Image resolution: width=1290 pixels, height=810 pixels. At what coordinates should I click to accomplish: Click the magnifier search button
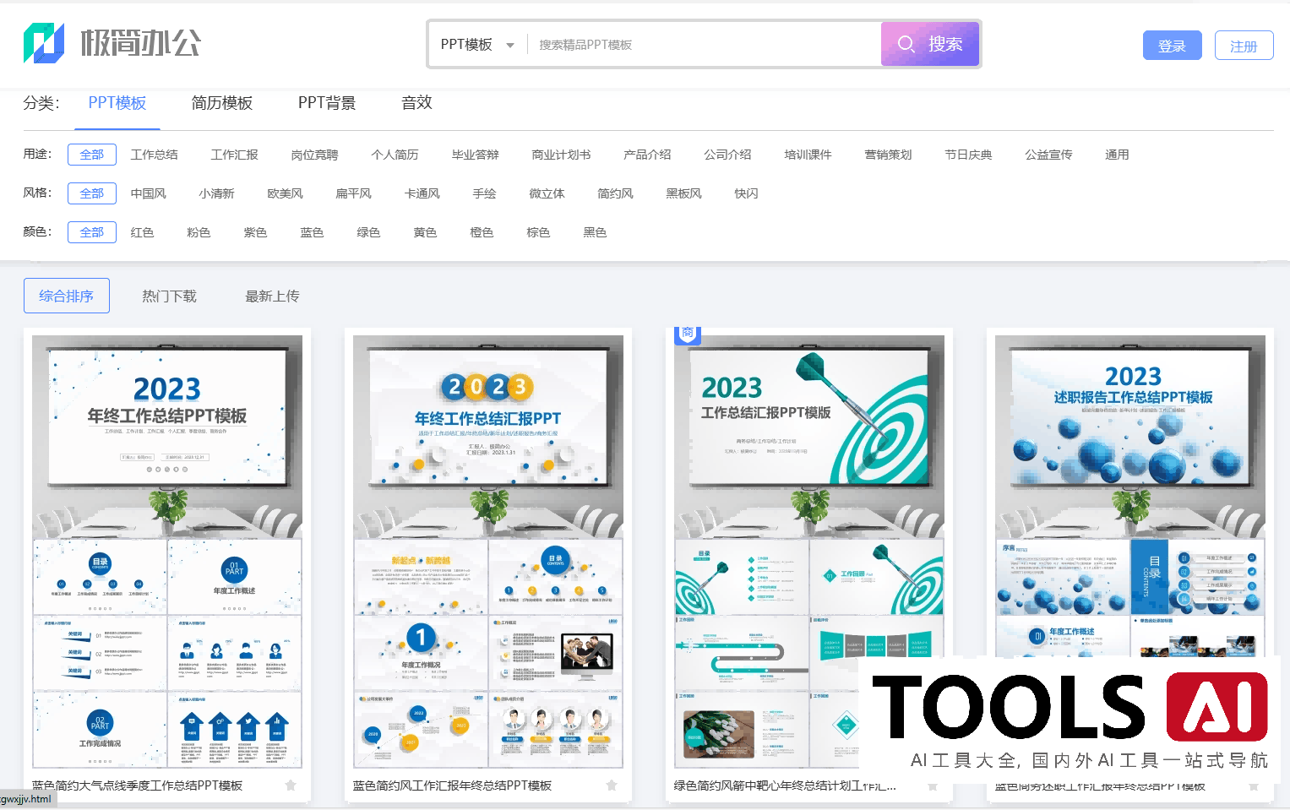pos(929,44)
